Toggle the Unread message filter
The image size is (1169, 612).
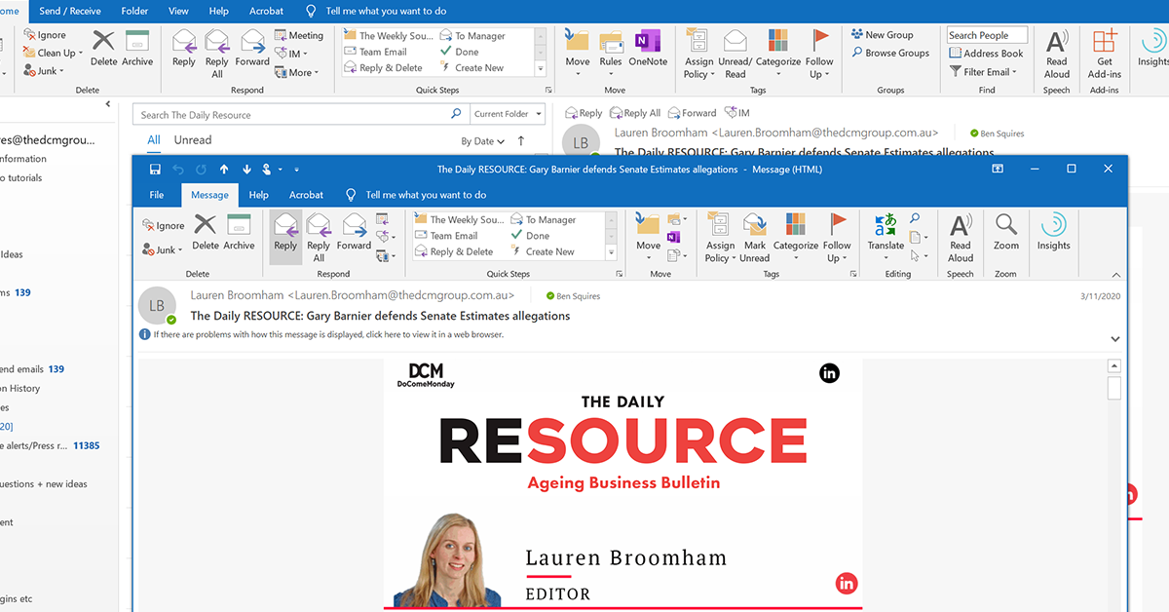coord(192,139)
